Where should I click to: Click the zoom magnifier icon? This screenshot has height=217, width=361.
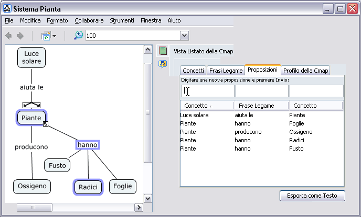78,35
